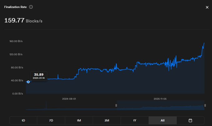212x126 pixels.
Task: Click the 120.00 Bl/s axis label
Action: (16, 54)
